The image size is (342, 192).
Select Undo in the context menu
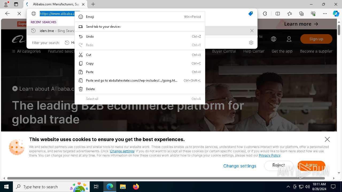(140, 37)
